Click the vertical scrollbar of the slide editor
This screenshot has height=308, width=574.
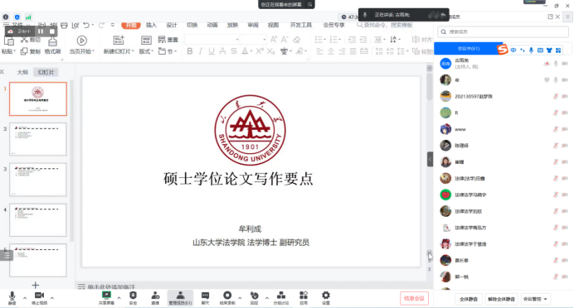tap(430, 161)
